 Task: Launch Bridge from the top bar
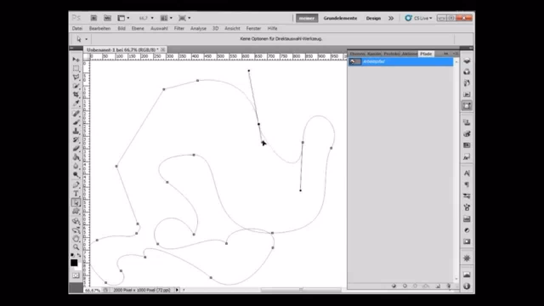(94, 18)
